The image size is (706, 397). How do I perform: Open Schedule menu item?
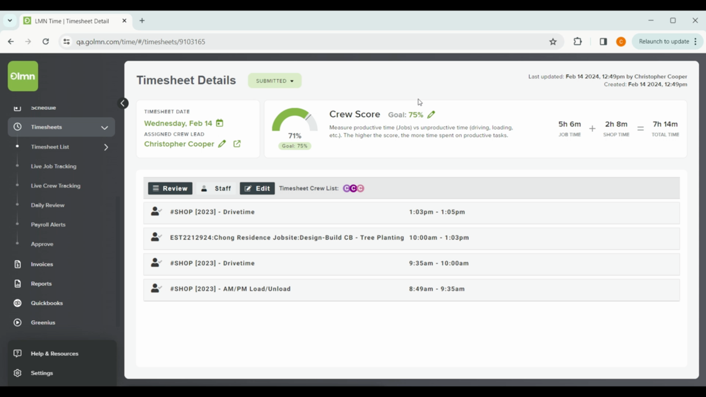43,108
